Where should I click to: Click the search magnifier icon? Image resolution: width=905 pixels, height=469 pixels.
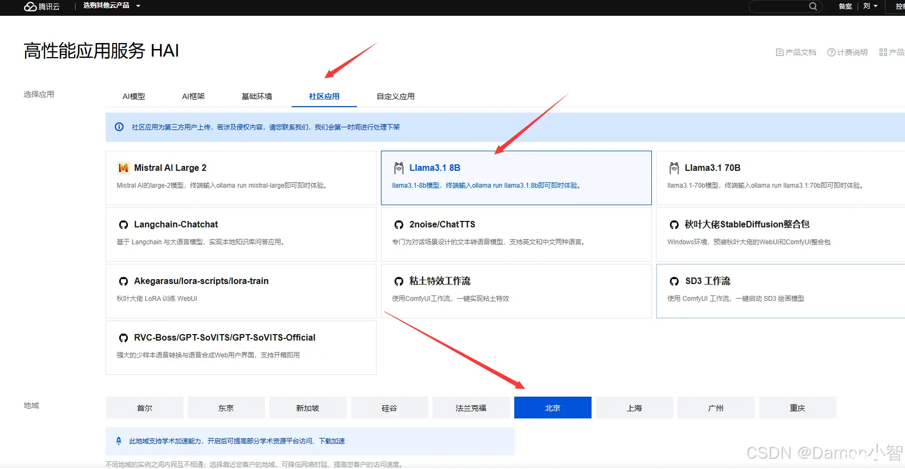click(x=812, y=7)
